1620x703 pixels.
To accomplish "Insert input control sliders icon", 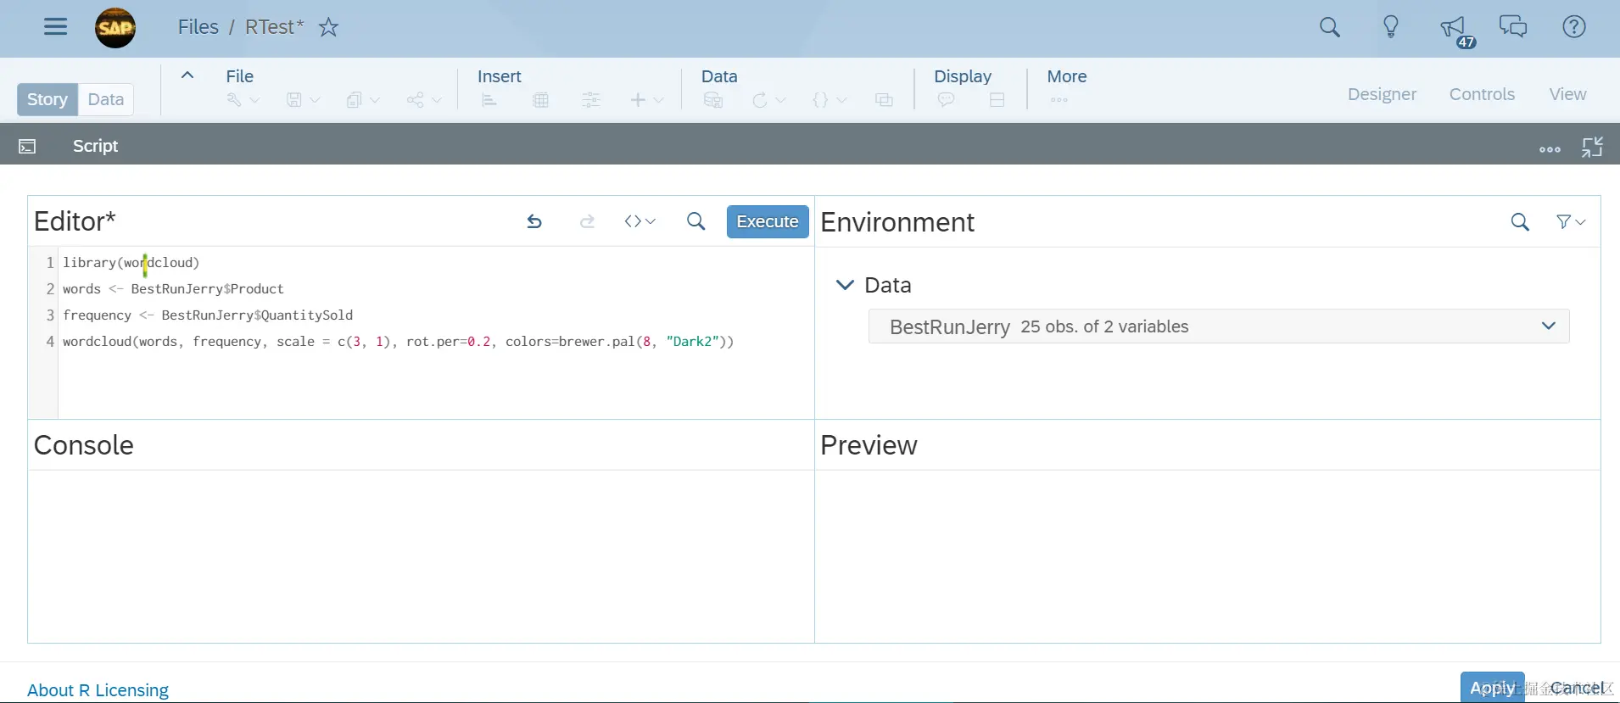I will coord(591,100).
